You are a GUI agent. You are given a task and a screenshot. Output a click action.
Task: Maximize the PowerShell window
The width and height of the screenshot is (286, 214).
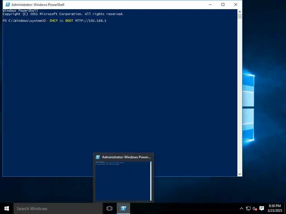pos(223,4)
